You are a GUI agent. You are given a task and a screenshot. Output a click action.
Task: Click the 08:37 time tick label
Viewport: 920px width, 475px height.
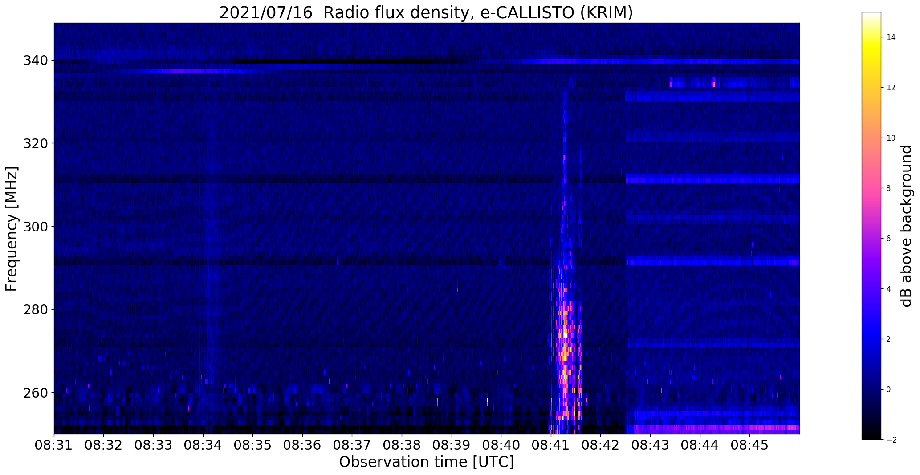tap(352, 445)
